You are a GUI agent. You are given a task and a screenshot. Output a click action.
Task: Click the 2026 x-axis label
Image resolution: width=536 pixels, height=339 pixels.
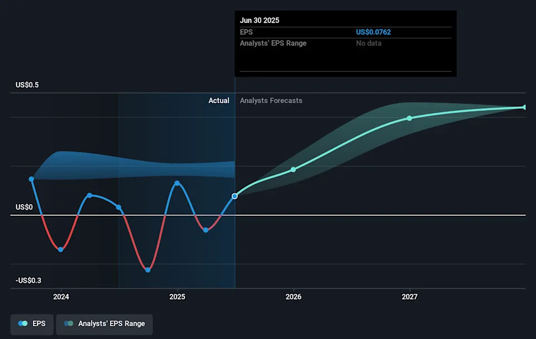293,297
